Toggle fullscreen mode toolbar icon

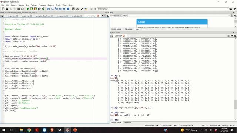point(77,9)
